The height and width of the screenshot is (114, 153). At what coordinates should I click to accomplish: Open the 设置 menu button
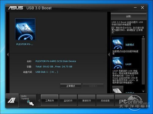coord(124,100)
